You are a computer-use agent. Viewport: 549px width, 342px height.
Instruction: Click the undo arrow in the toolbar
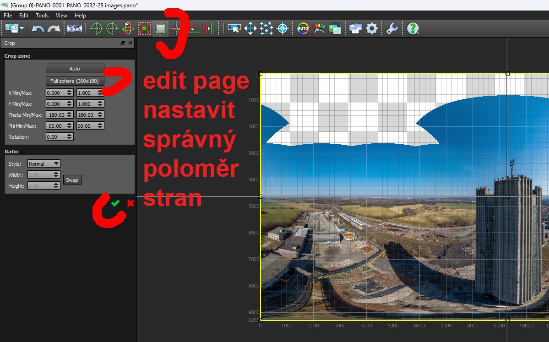(38, 29)
